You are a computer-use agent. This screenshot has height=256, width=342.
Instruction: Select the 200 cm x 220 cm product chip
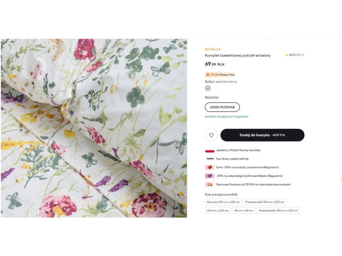[x=218, y=210]
